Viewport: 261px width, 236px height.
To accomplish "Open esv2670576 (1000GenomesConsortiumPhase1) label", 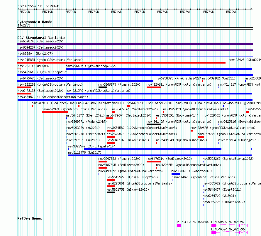I will tap(142, 134).
